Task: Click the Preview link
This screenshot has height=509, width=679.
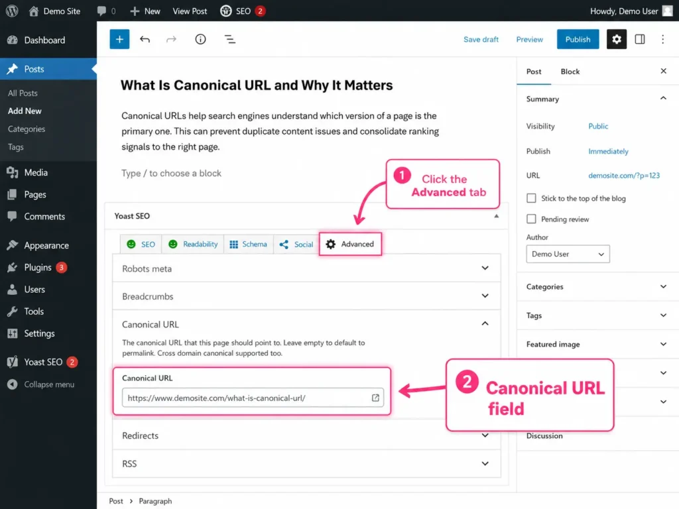Action: tap(529, 39)
